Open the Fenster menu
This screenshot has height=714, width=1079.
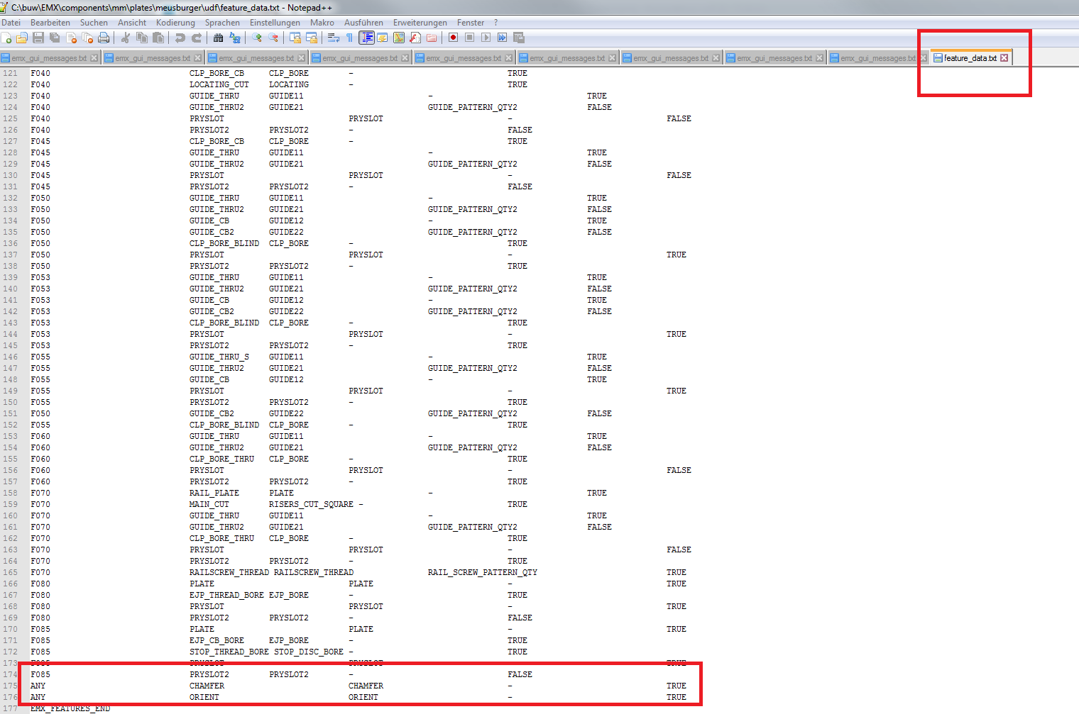pos(471,23)
